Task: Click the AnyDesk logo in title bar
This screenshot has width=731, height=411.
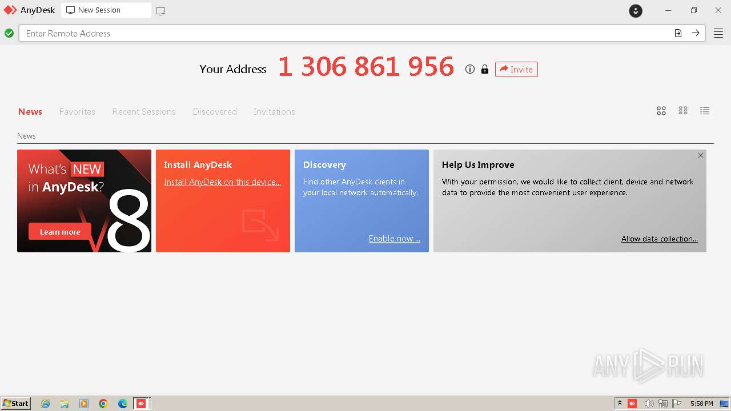Action: click(10, 10)
